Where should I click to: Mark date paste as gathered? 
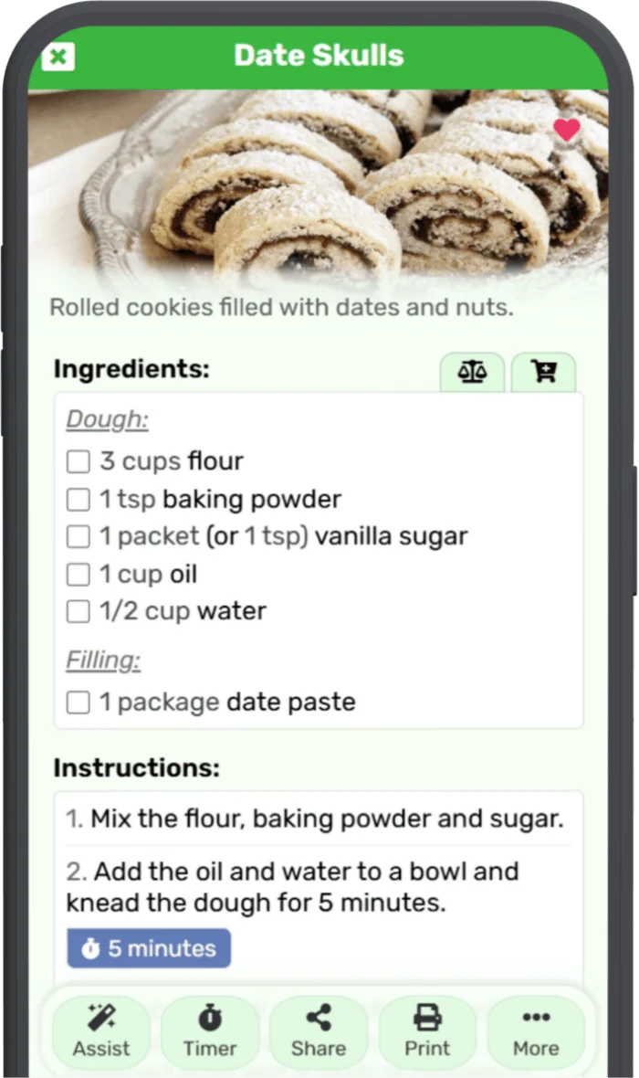coord(78,702)
